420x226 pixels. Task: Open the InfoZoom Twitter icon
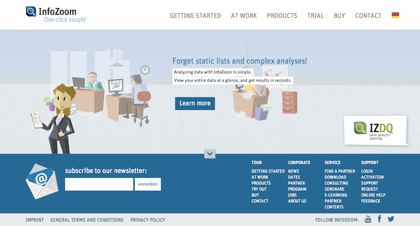[x=391, y=219]
